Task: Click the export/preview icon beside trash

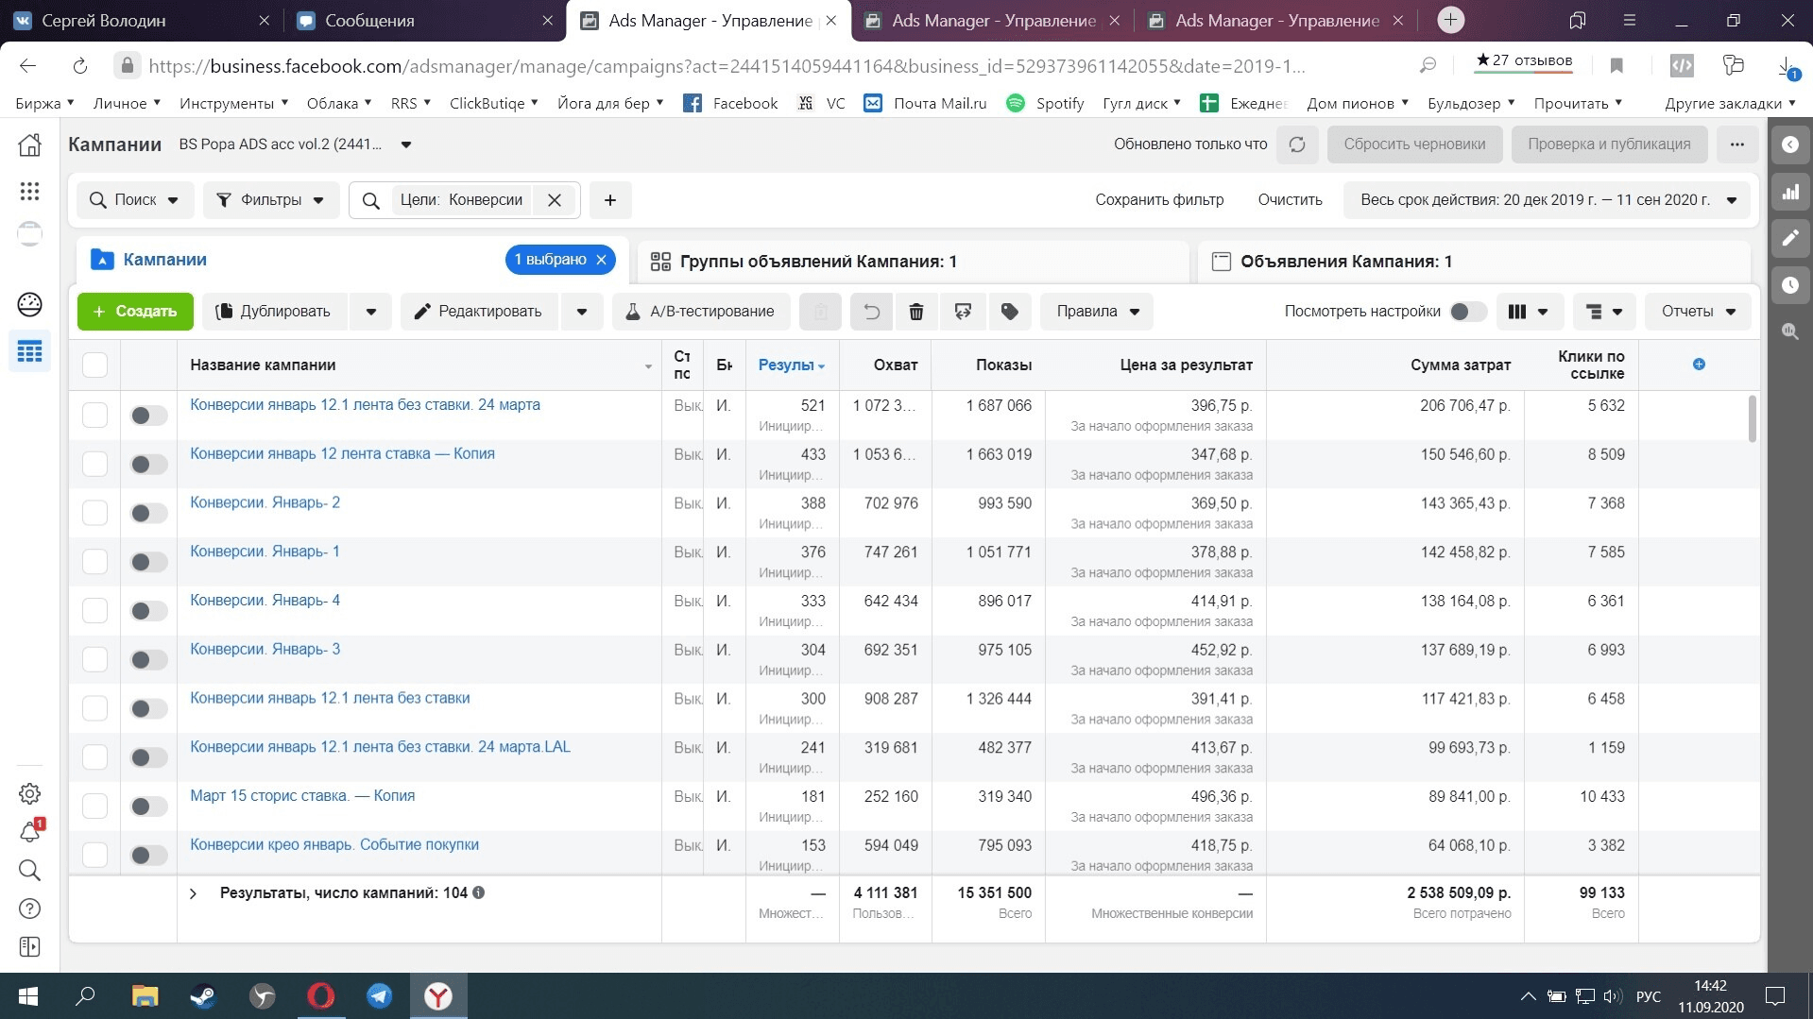Action: coord(963,312)
